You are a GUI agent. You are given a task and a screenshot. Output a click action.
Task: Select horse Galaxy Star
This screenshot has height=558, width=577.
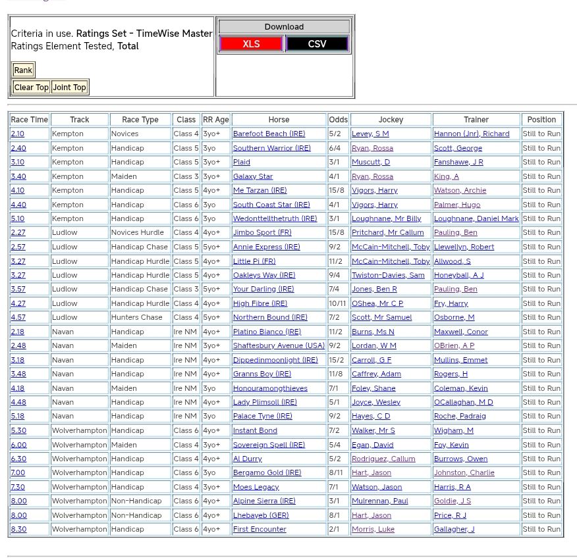[x=252, y=176]
